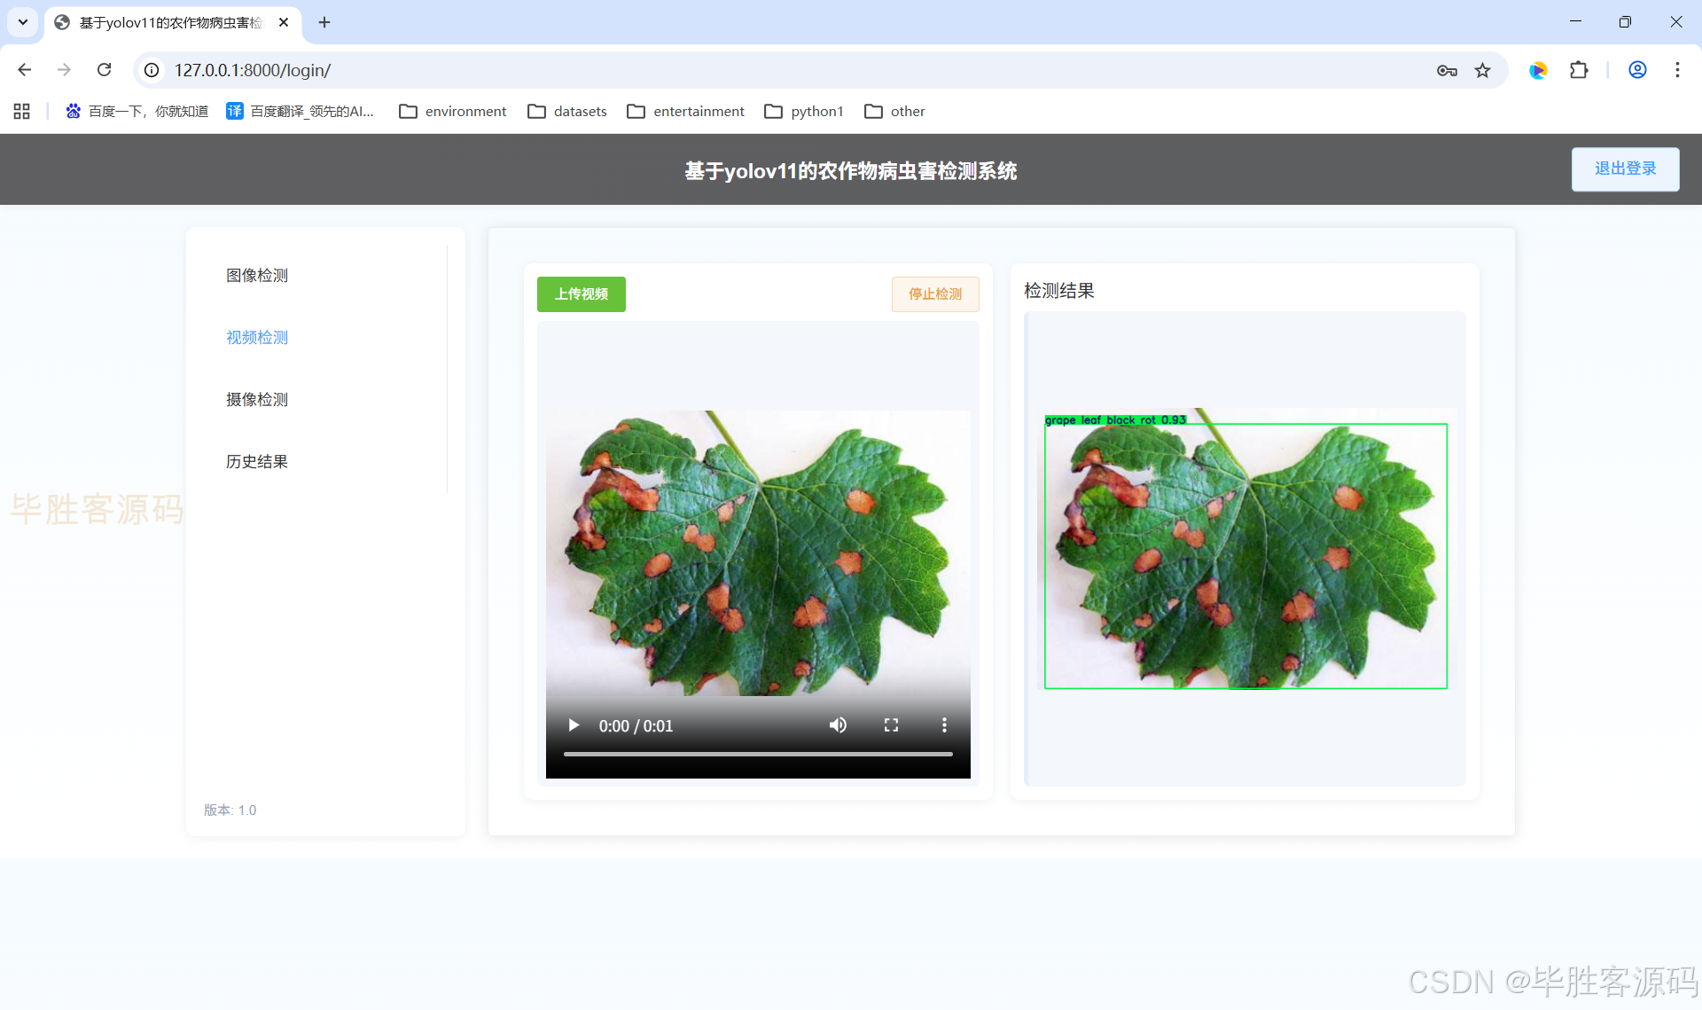The image size is (1702, 1010).
Task: Open saved passwords key icon
Action: click(1447, 70)
